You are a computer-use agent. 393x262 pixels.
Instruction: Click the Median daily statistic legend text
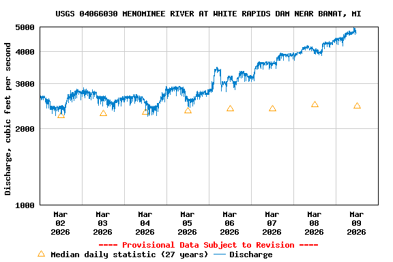click(x=130, y=254)
